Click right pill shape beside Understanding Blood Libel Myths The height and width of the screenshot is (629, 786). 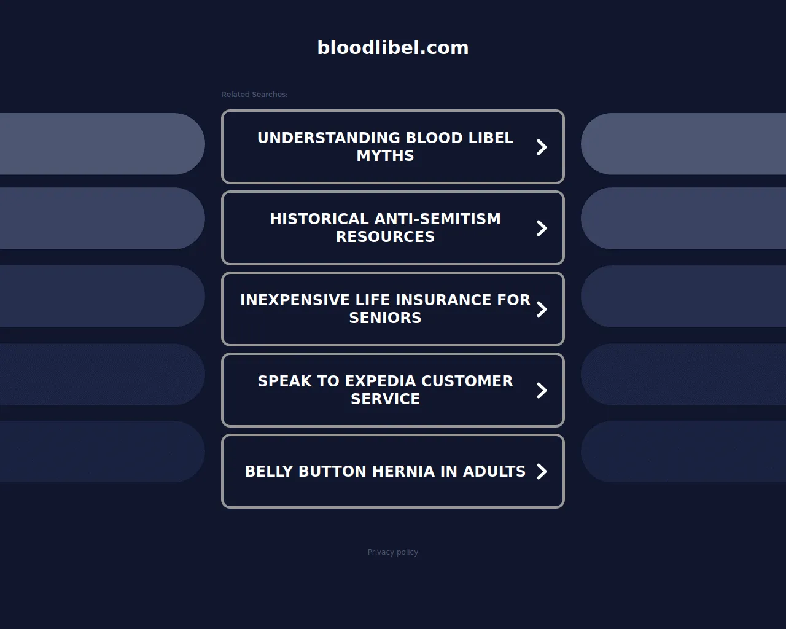683,144
